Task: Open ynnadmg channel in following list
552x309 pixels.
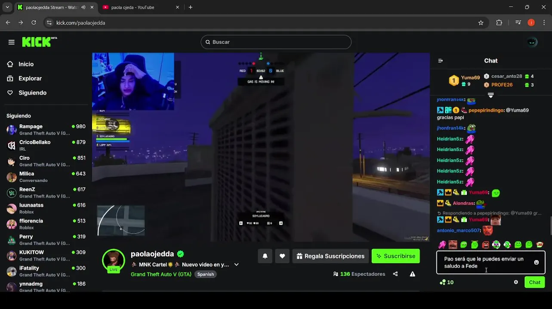Action: (46, 287)
